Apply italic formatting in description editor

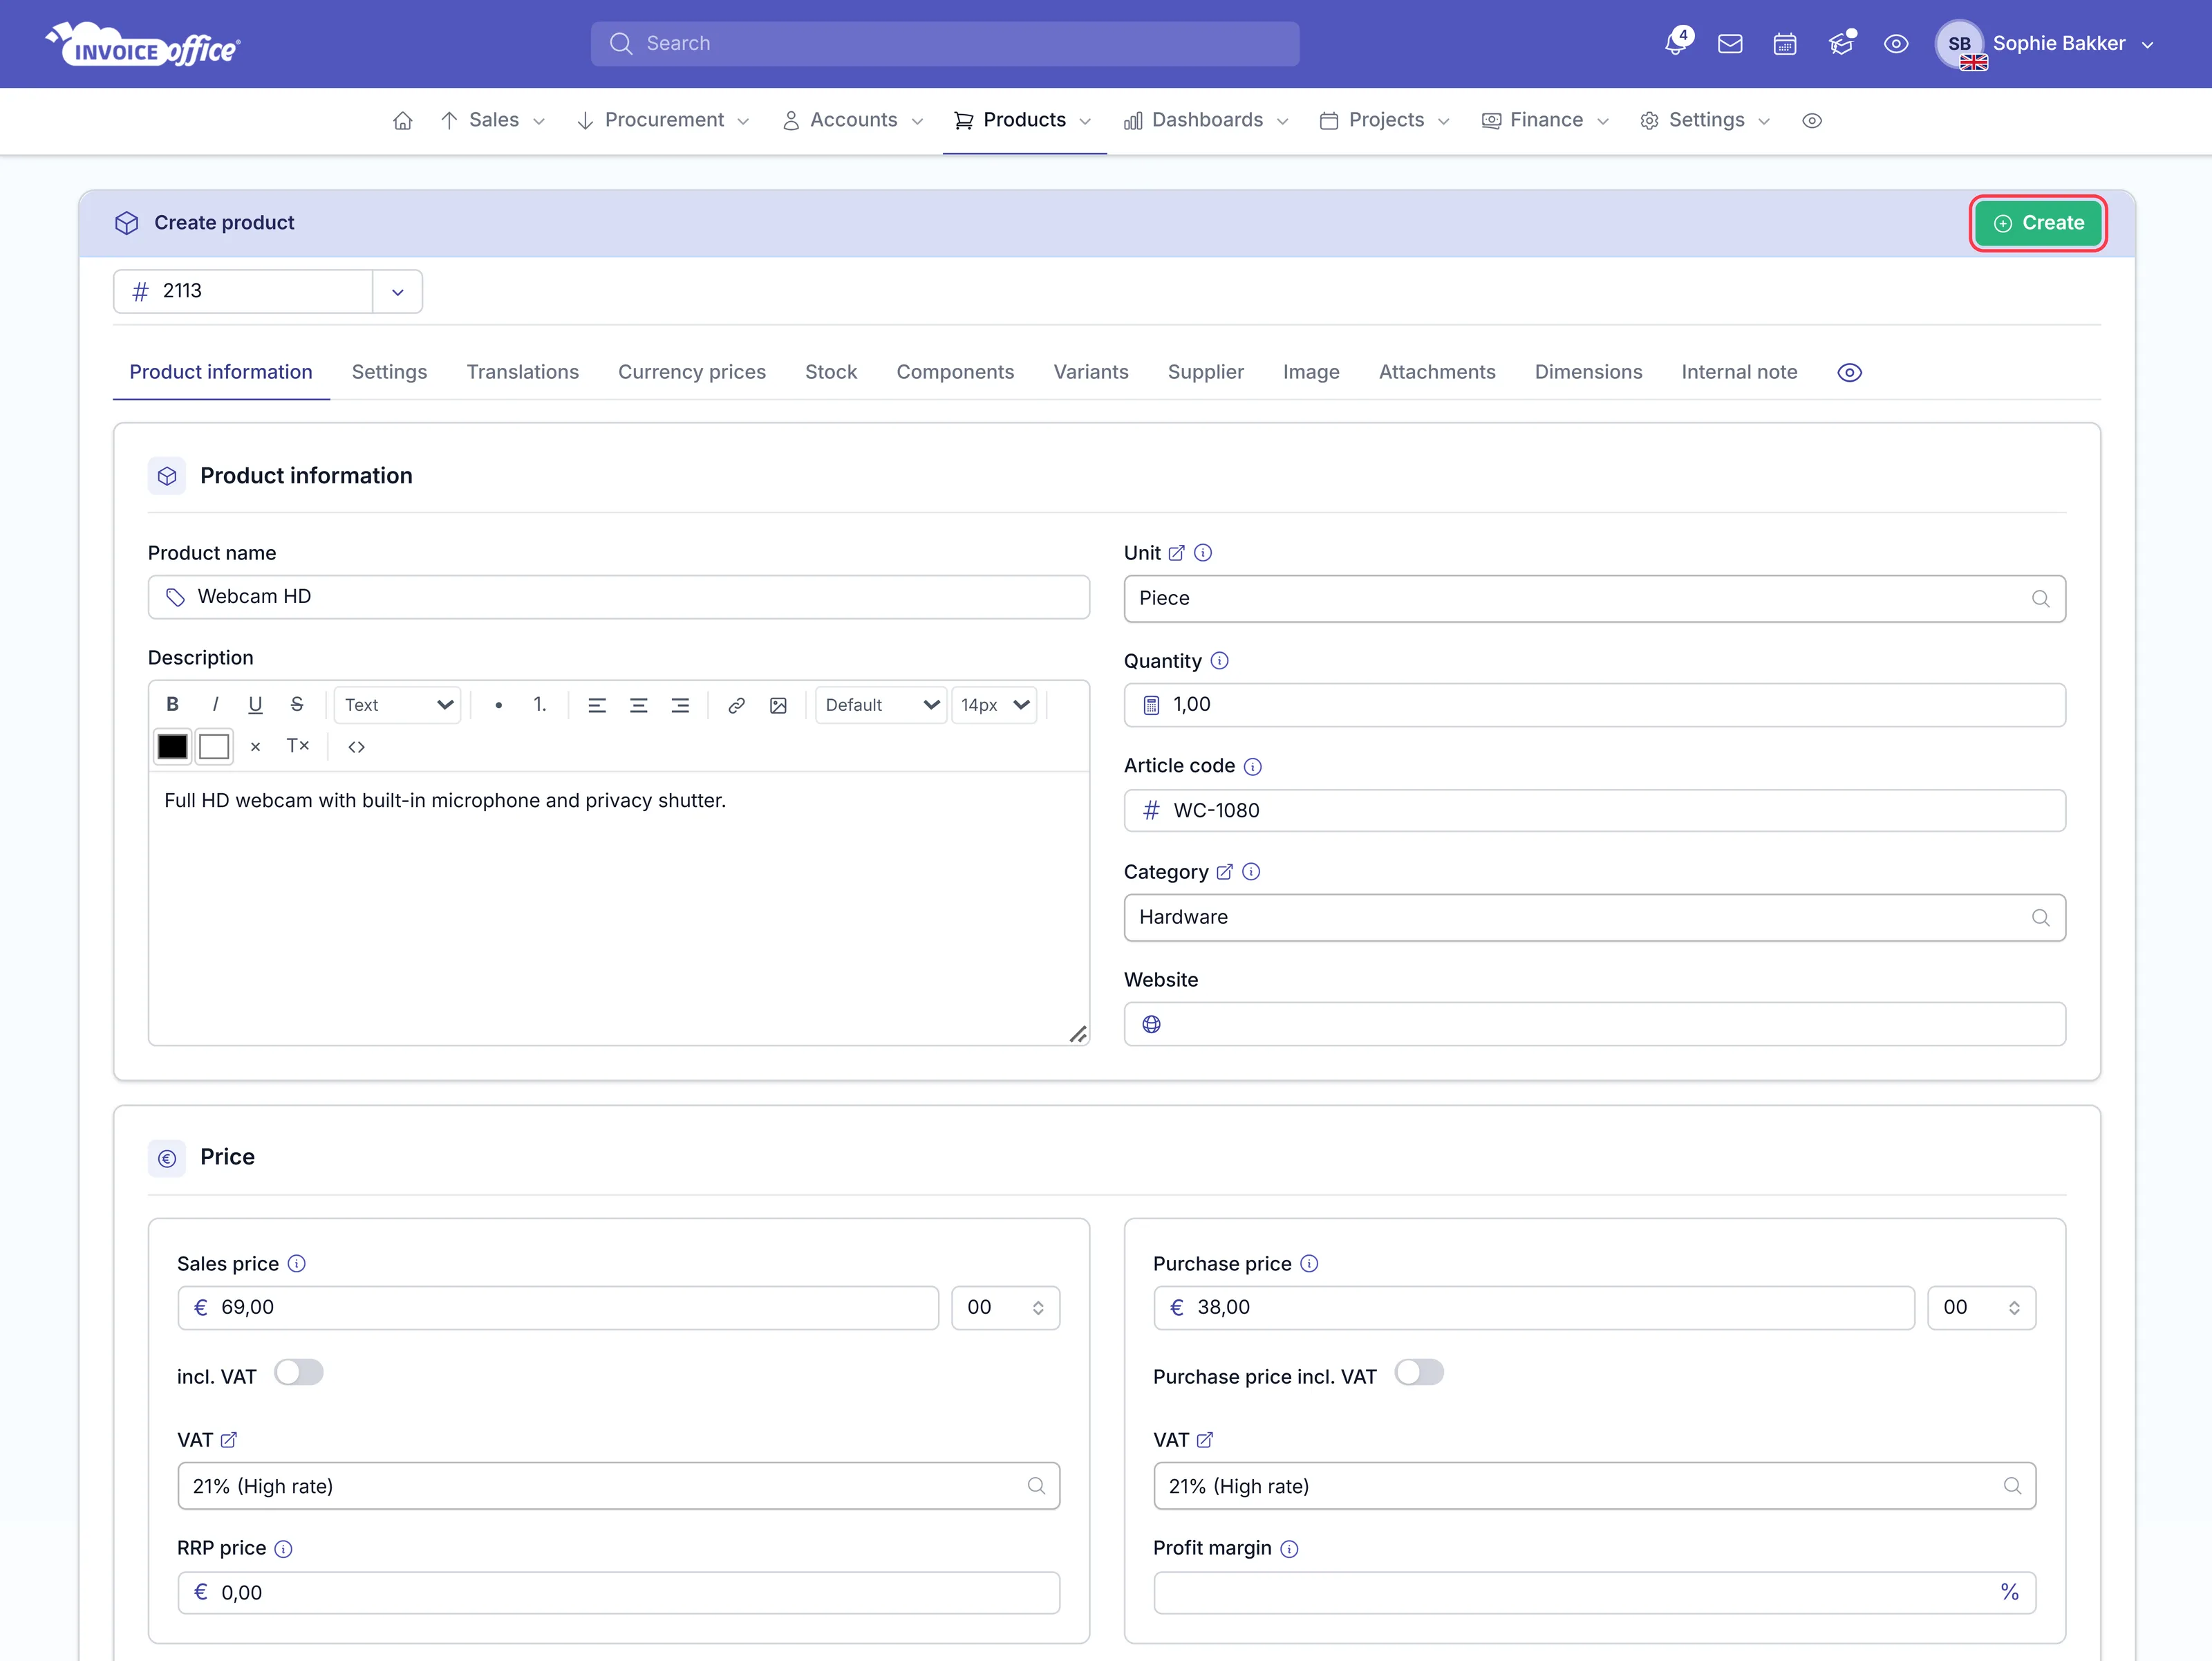tap(215, 705)
